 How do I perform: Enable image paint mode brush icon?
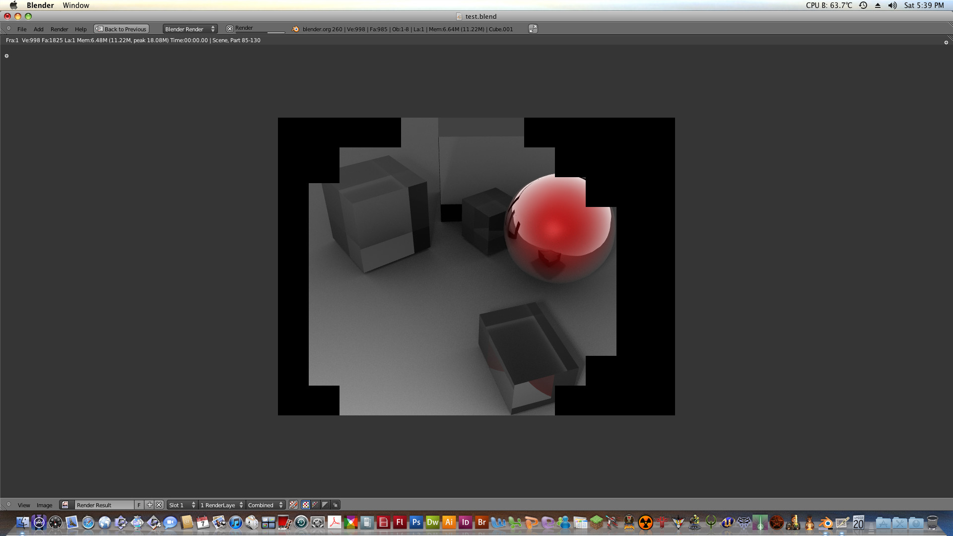(x=294, y=505)
